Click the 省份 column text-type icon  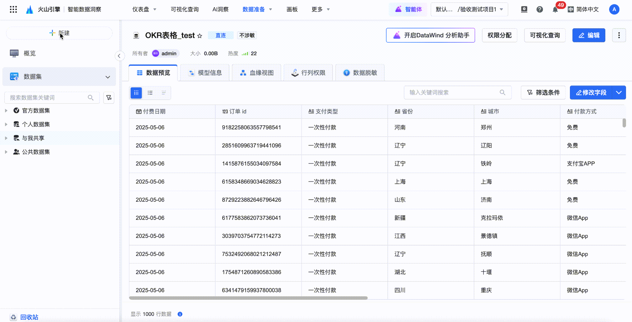click(397, 111)
